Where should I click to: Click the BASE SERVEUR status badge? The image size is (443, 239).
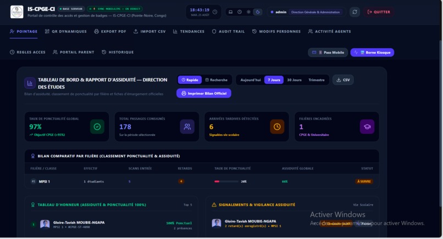(71, 9)
